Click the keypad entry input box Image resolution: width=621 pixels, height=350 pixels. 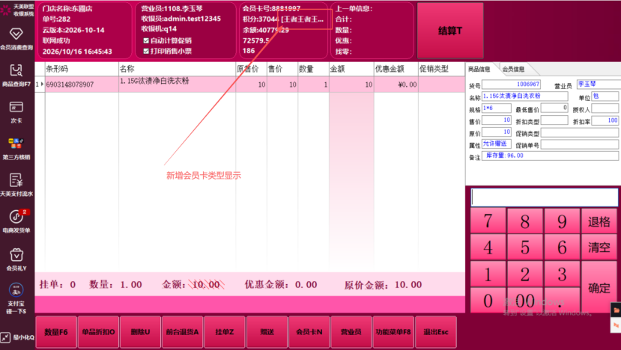[544, 197]
